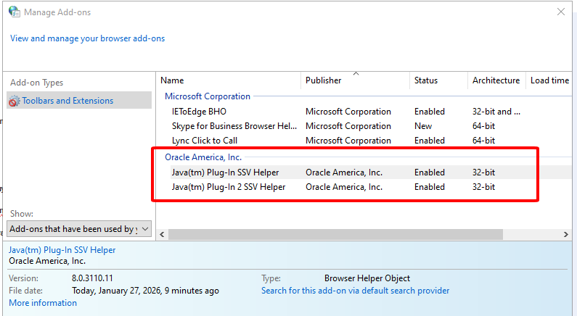The width and height of the screenshot is (577, 316).
Task: Collapse the Microsoft Corporation group
Action: coord(207,96)
